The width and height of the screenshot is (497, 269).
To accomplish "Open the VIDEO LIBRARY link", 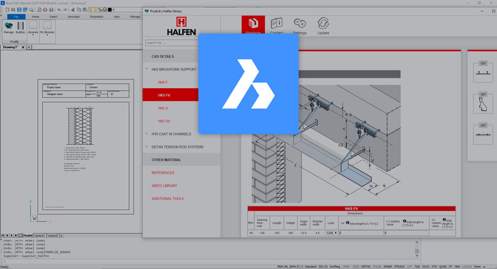I will [x=164, y=186].
